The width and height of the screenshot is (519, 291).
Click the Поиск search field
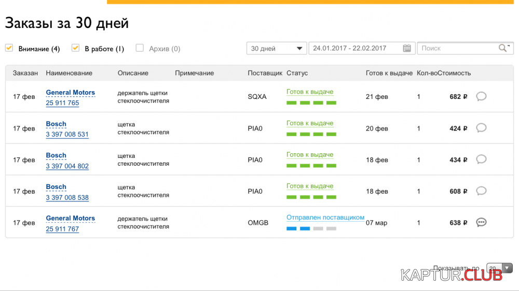coord(465,48)
